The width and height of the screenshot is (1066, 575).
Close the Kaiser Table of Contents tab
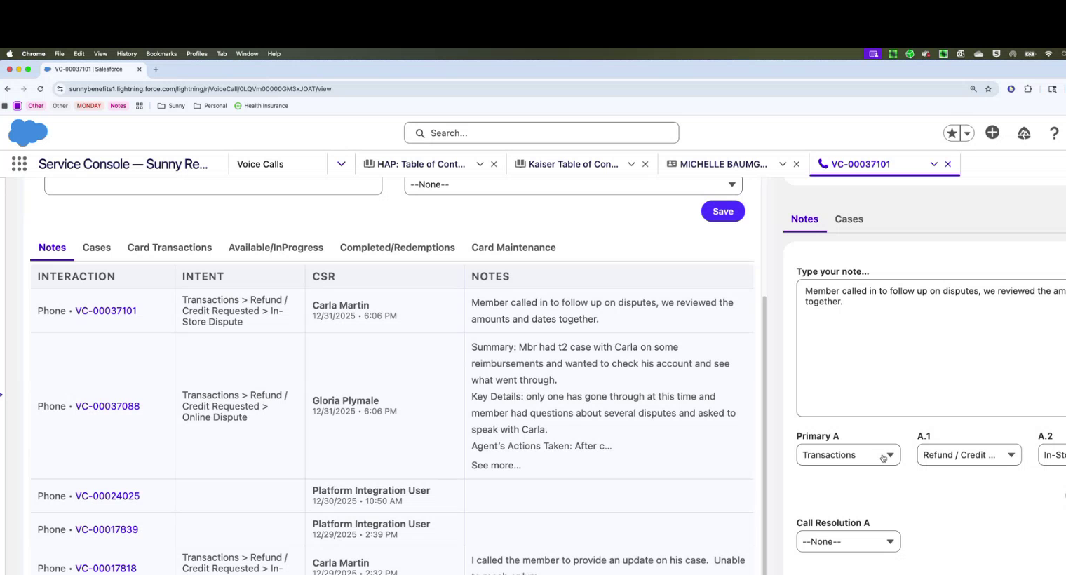click(x=645, y=164)
